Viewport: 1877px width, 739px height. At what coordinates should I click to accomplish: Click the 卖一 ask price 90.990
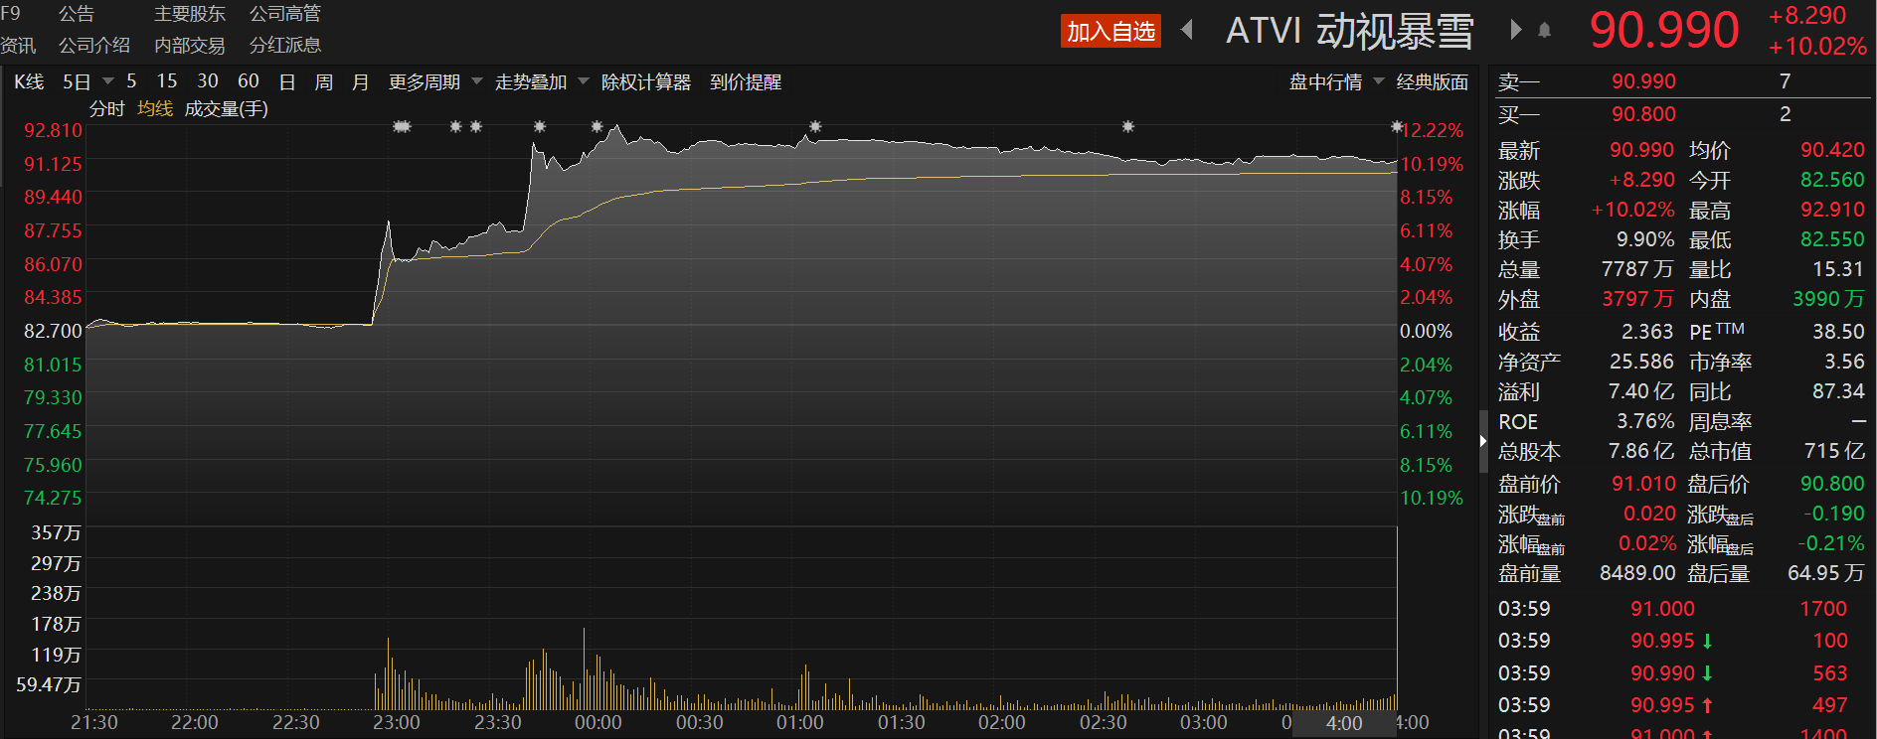point(1643,81)
